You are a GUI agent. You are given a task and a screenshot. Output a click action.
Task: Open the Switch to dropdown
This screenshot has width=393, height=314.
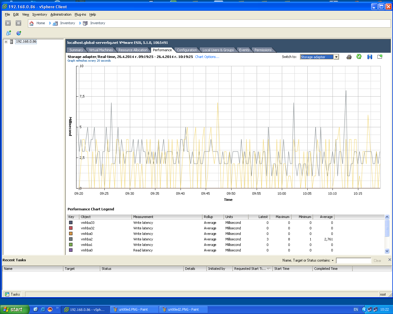(x=336, y=57)
